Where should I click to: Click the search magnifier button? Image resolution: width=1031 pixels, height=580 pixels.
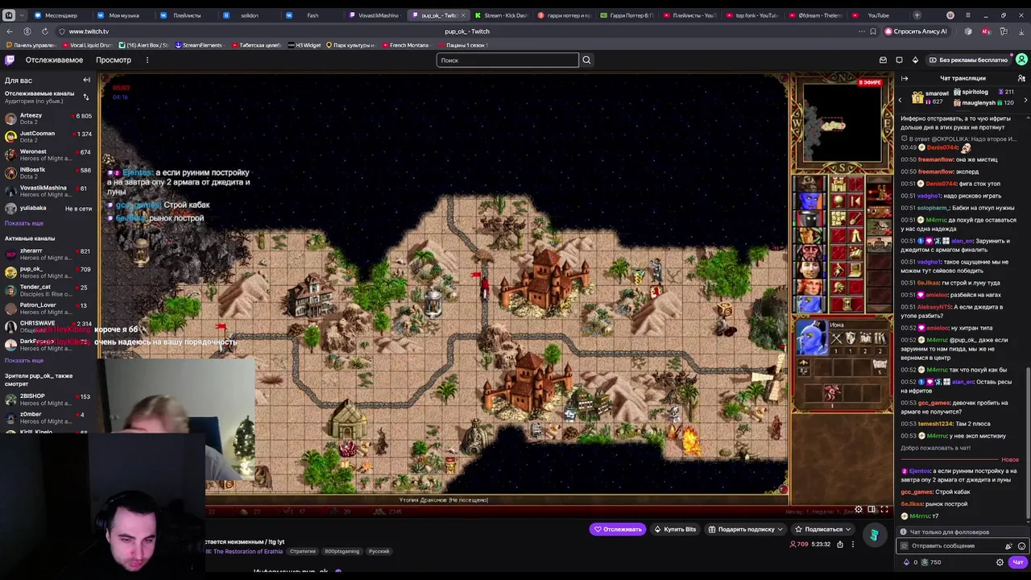[x=586, y=60]
